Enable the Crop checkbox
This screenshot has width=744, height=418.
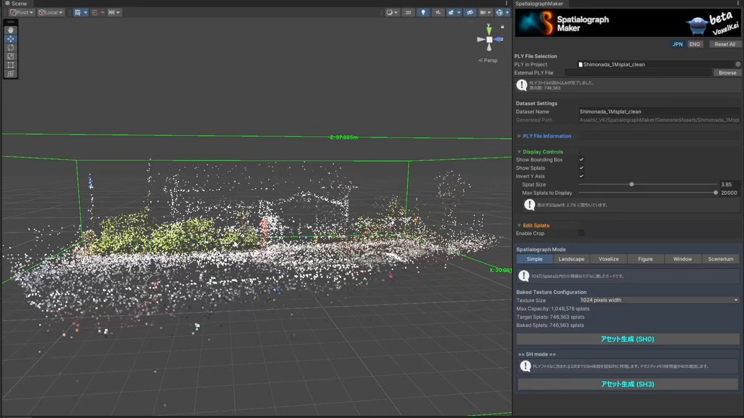click(582, 233)
